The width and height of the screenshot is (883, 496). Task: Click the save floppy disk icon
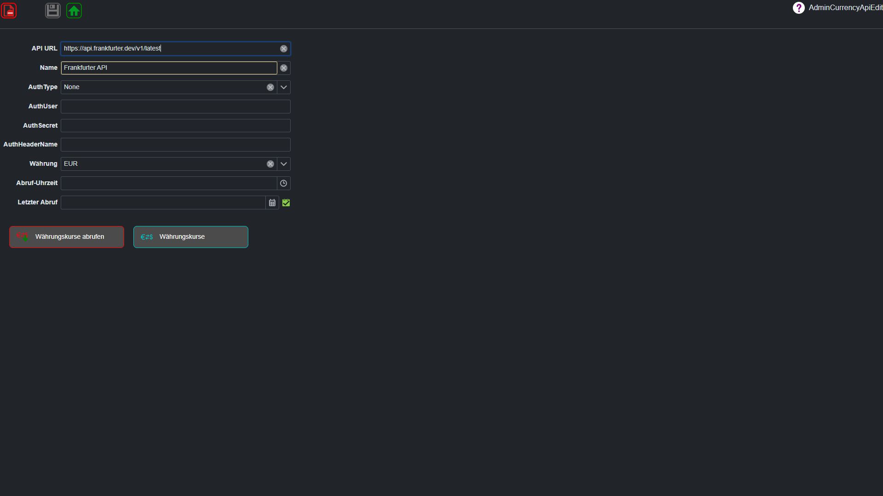click(x=53, y=11)
